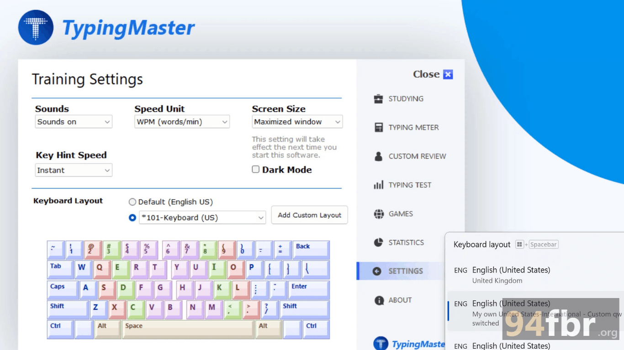The height and width of the screenshot is (350, 624).
Task: Click the A key on keyboard preview
Action: [89, 290]
